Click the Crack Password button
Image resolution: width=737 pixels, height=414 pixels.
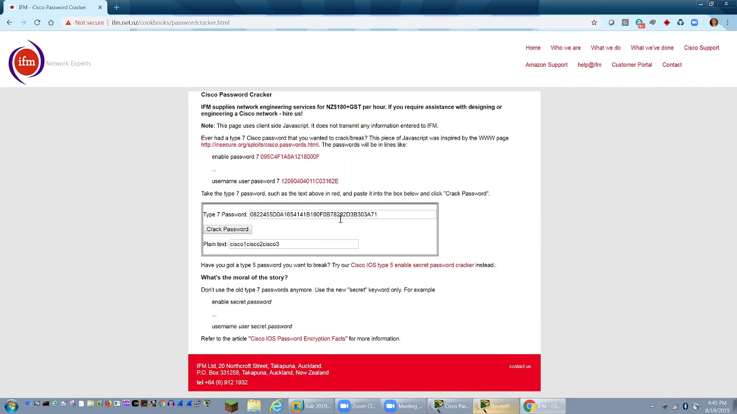click(x=227, y=229)
